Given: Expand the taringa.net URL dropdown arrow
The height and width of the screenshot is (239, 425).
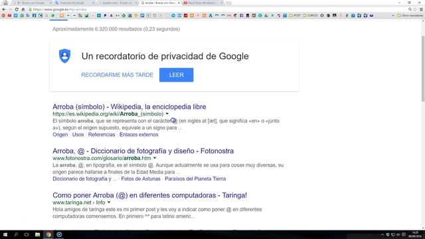Looking at the screenshot, I should click(x=109, y=202).
